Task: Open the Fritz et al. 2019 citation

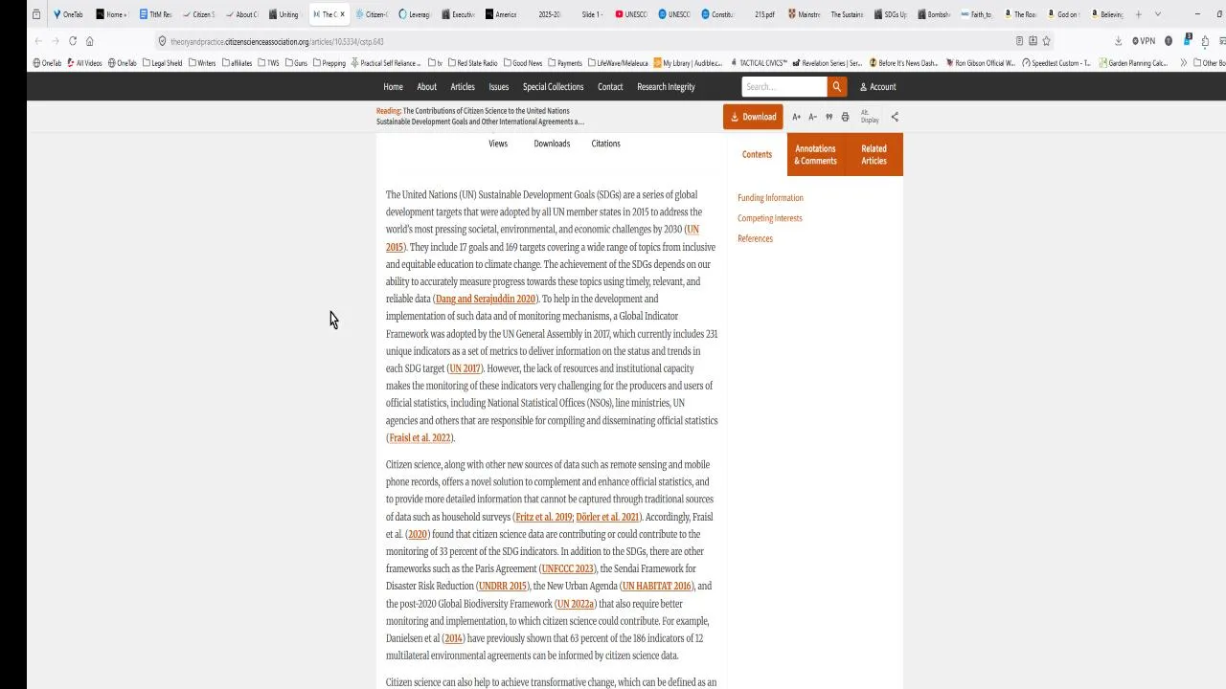Action: click(x=544, y=517)
